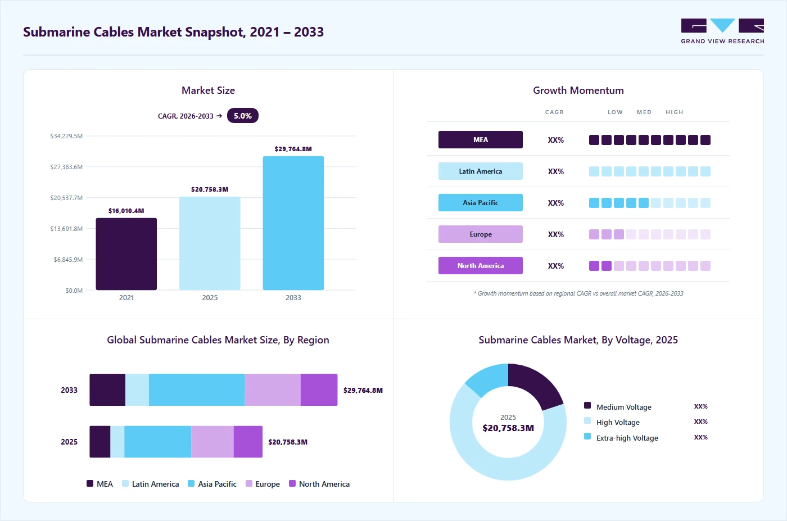Click the Extra-high Voltage XX% value
The width and height of the screenshot is (787, 521).
point(701,437)
